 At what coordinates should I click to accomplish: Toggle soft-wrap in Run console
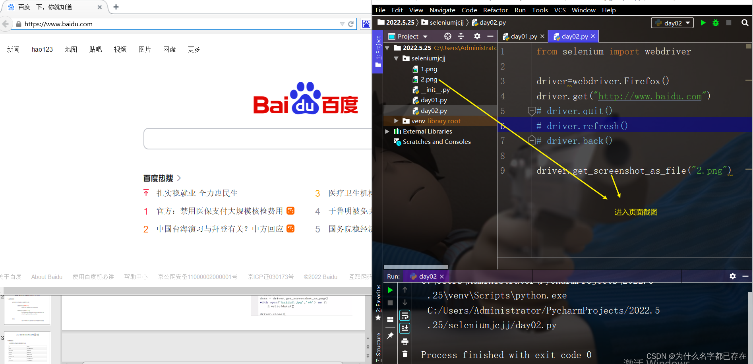pyautogui.click(x=405, y=316)
